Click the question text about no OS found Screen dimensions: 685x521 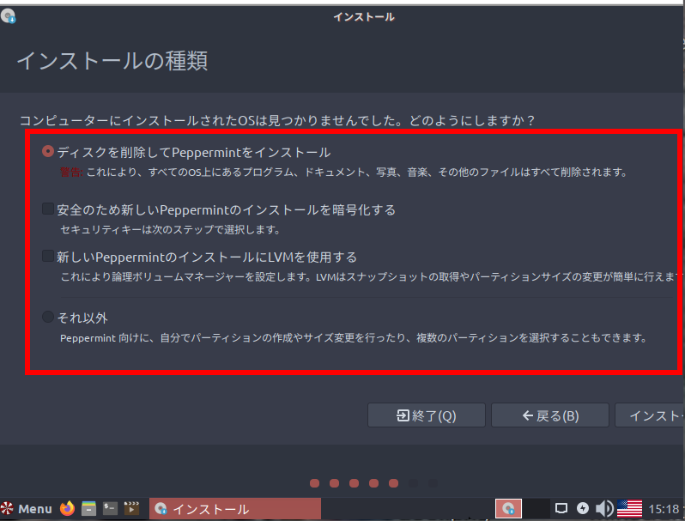coord(277,120)
